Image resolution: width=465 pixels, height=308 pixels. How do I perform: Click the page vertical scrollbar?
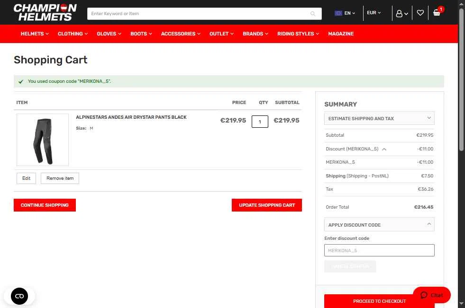461,80
